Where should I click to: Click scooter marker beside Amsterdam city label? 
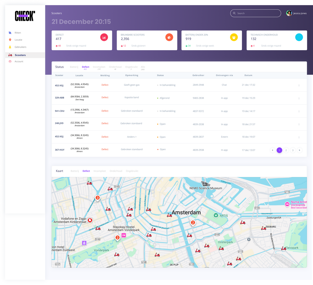(169, 215)
